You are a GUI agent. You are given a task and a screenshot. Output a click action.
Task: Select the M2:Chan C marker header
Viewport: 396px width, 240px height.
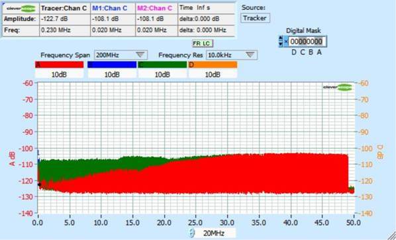154,8
